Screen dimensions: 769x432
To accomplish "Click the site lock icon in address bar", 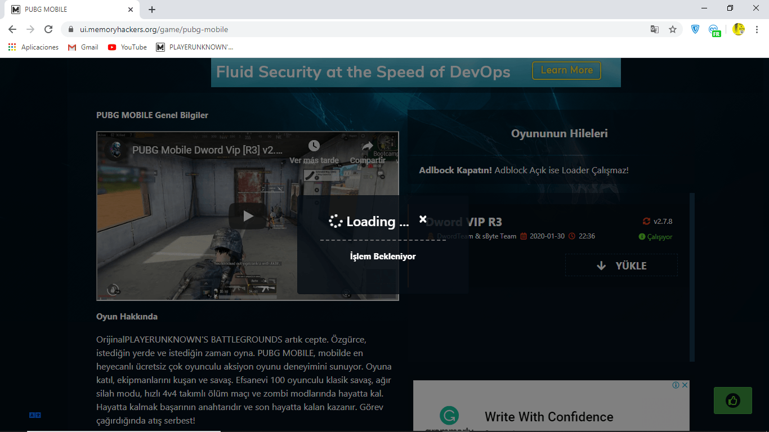I will (71, 29).
